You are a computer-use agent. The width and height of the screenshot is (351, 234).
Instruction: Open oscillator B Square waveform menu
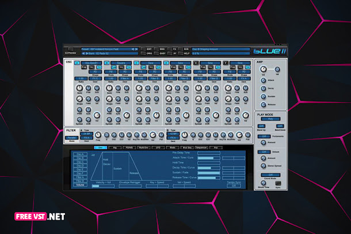(x=121, y=63)
